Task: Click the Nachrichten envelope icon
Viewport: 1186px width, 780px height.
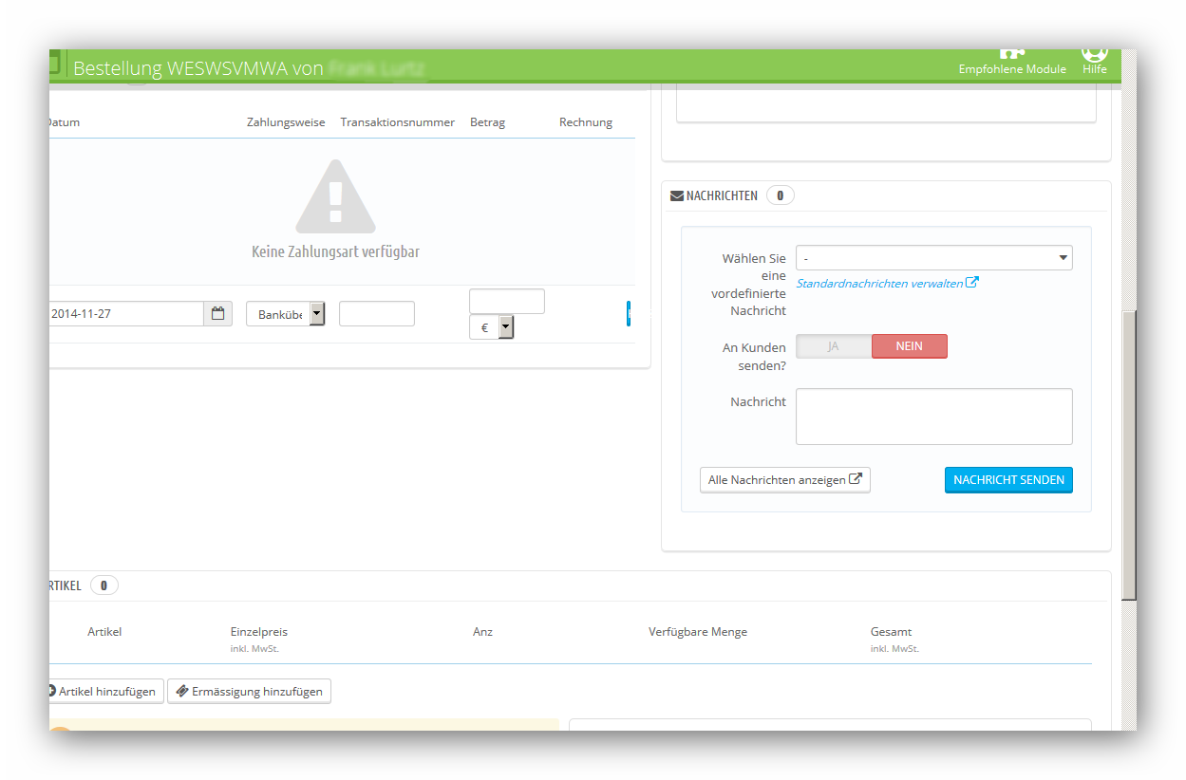Action: pos(677,195)
